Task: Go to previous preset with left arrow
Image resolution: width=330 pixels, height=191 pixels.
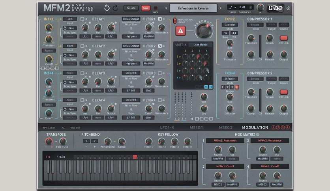Action: click(x=166, y=8)
